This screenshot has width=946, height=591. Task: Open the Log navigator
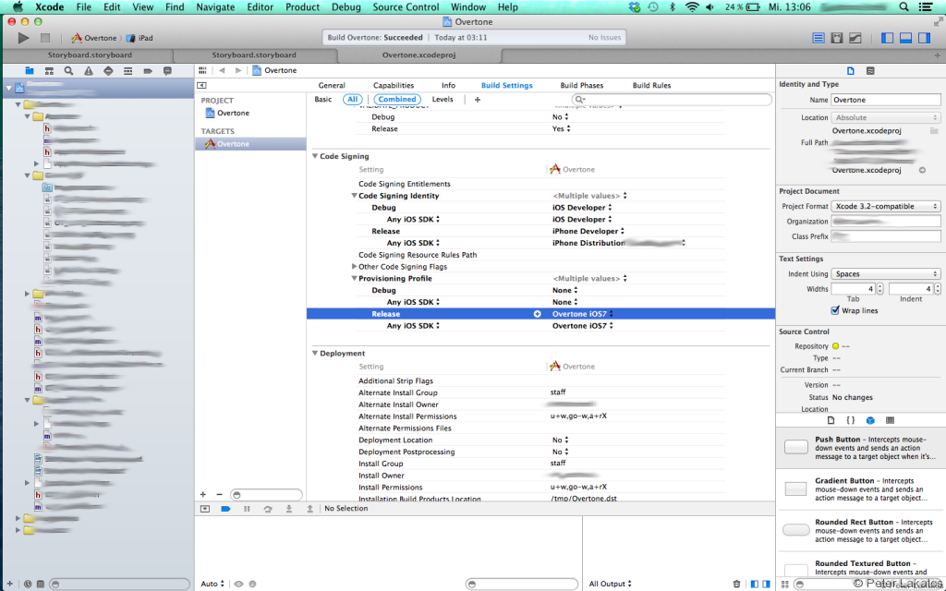(x=167, y=70)
